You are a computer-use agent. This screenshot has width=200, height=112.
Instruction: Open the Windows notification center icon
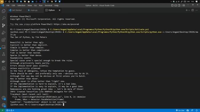click(x=197, y=2)
